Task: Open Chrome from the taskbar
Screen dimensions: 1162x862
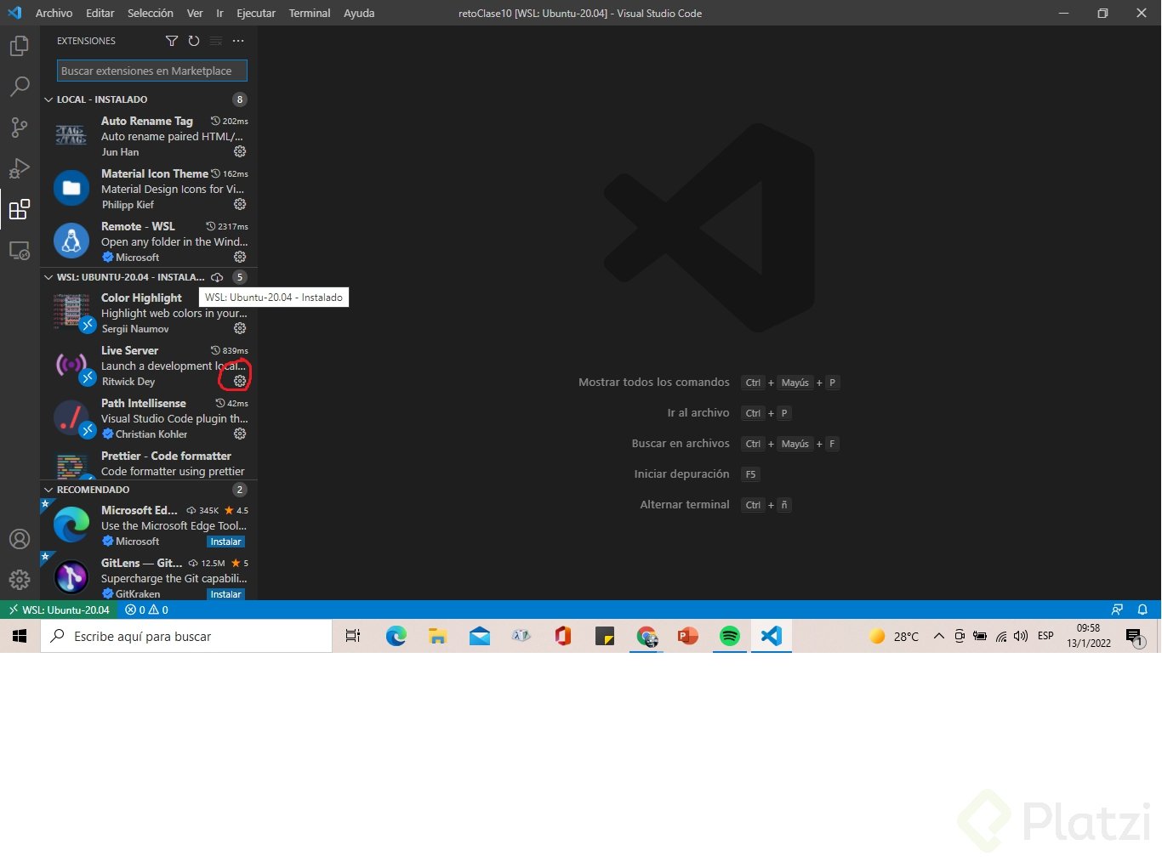Action: point(647,636)
